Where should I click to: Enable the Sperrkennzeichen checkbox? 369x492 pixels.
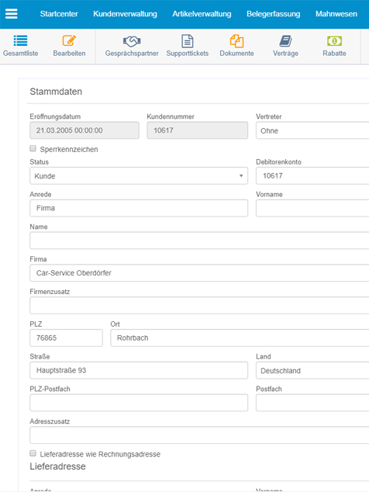click(33, 148)
